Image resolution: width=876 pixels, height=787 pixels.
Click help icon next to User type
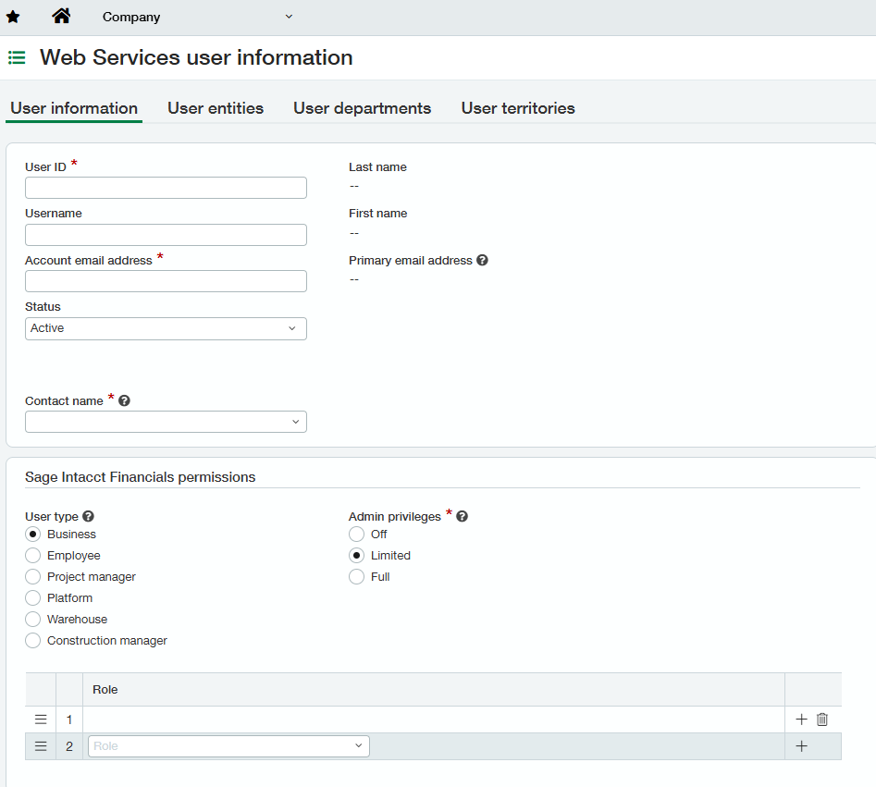[x=89, y=517]
